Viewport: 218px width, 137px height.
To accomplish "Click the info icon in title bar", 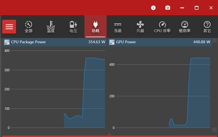I will click(x=153, y=8).
